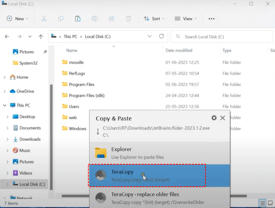Choose Explorer to paste files
The width and height of the screenshot is (275, 208).
point(160,153)
